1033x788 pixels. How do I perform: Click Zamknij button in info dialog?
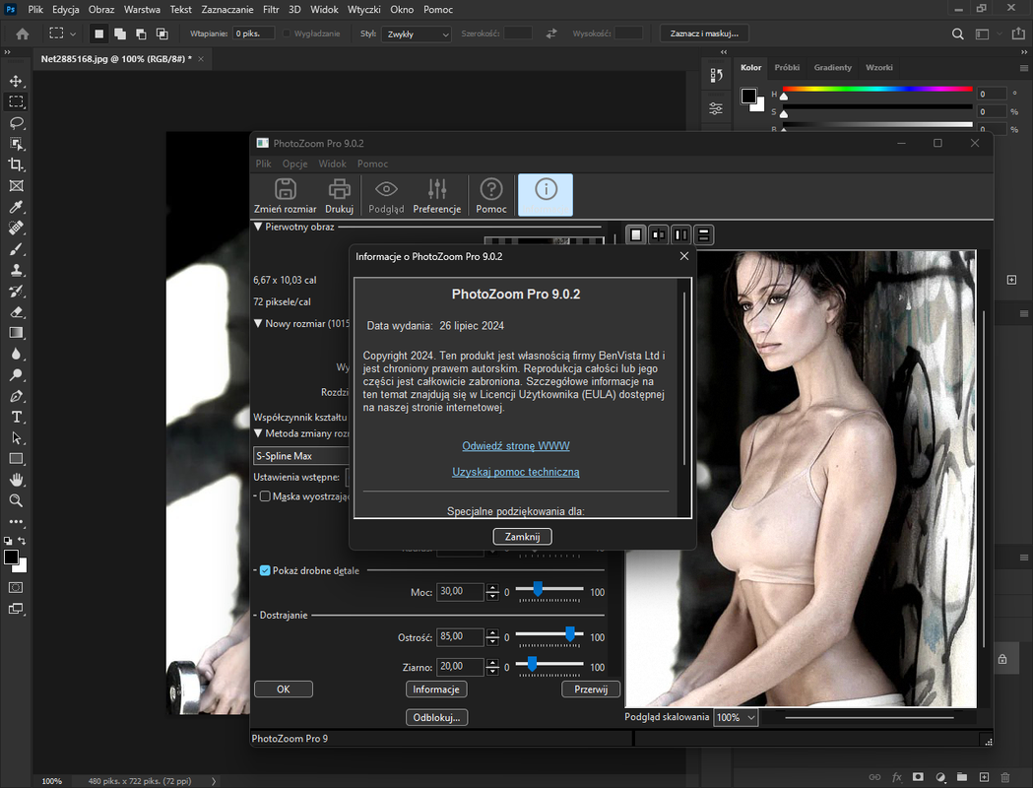523,536
